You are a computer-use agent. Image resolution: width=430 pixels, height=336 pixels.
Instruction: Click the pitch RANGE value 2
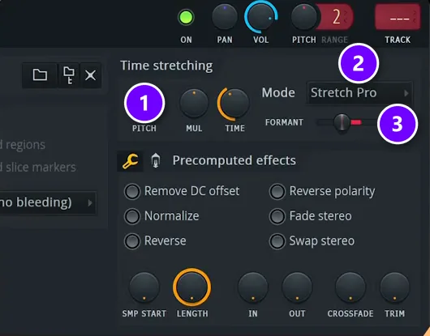336,17
